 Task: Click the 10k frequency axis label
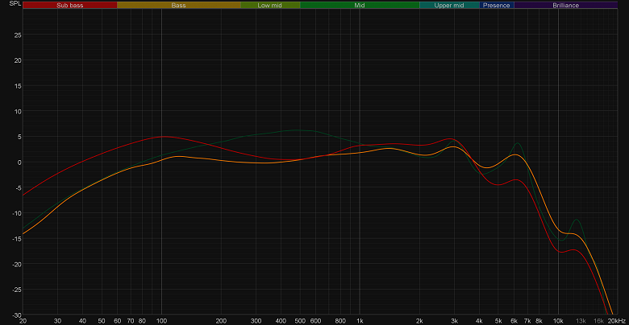(x=558, y=321)
